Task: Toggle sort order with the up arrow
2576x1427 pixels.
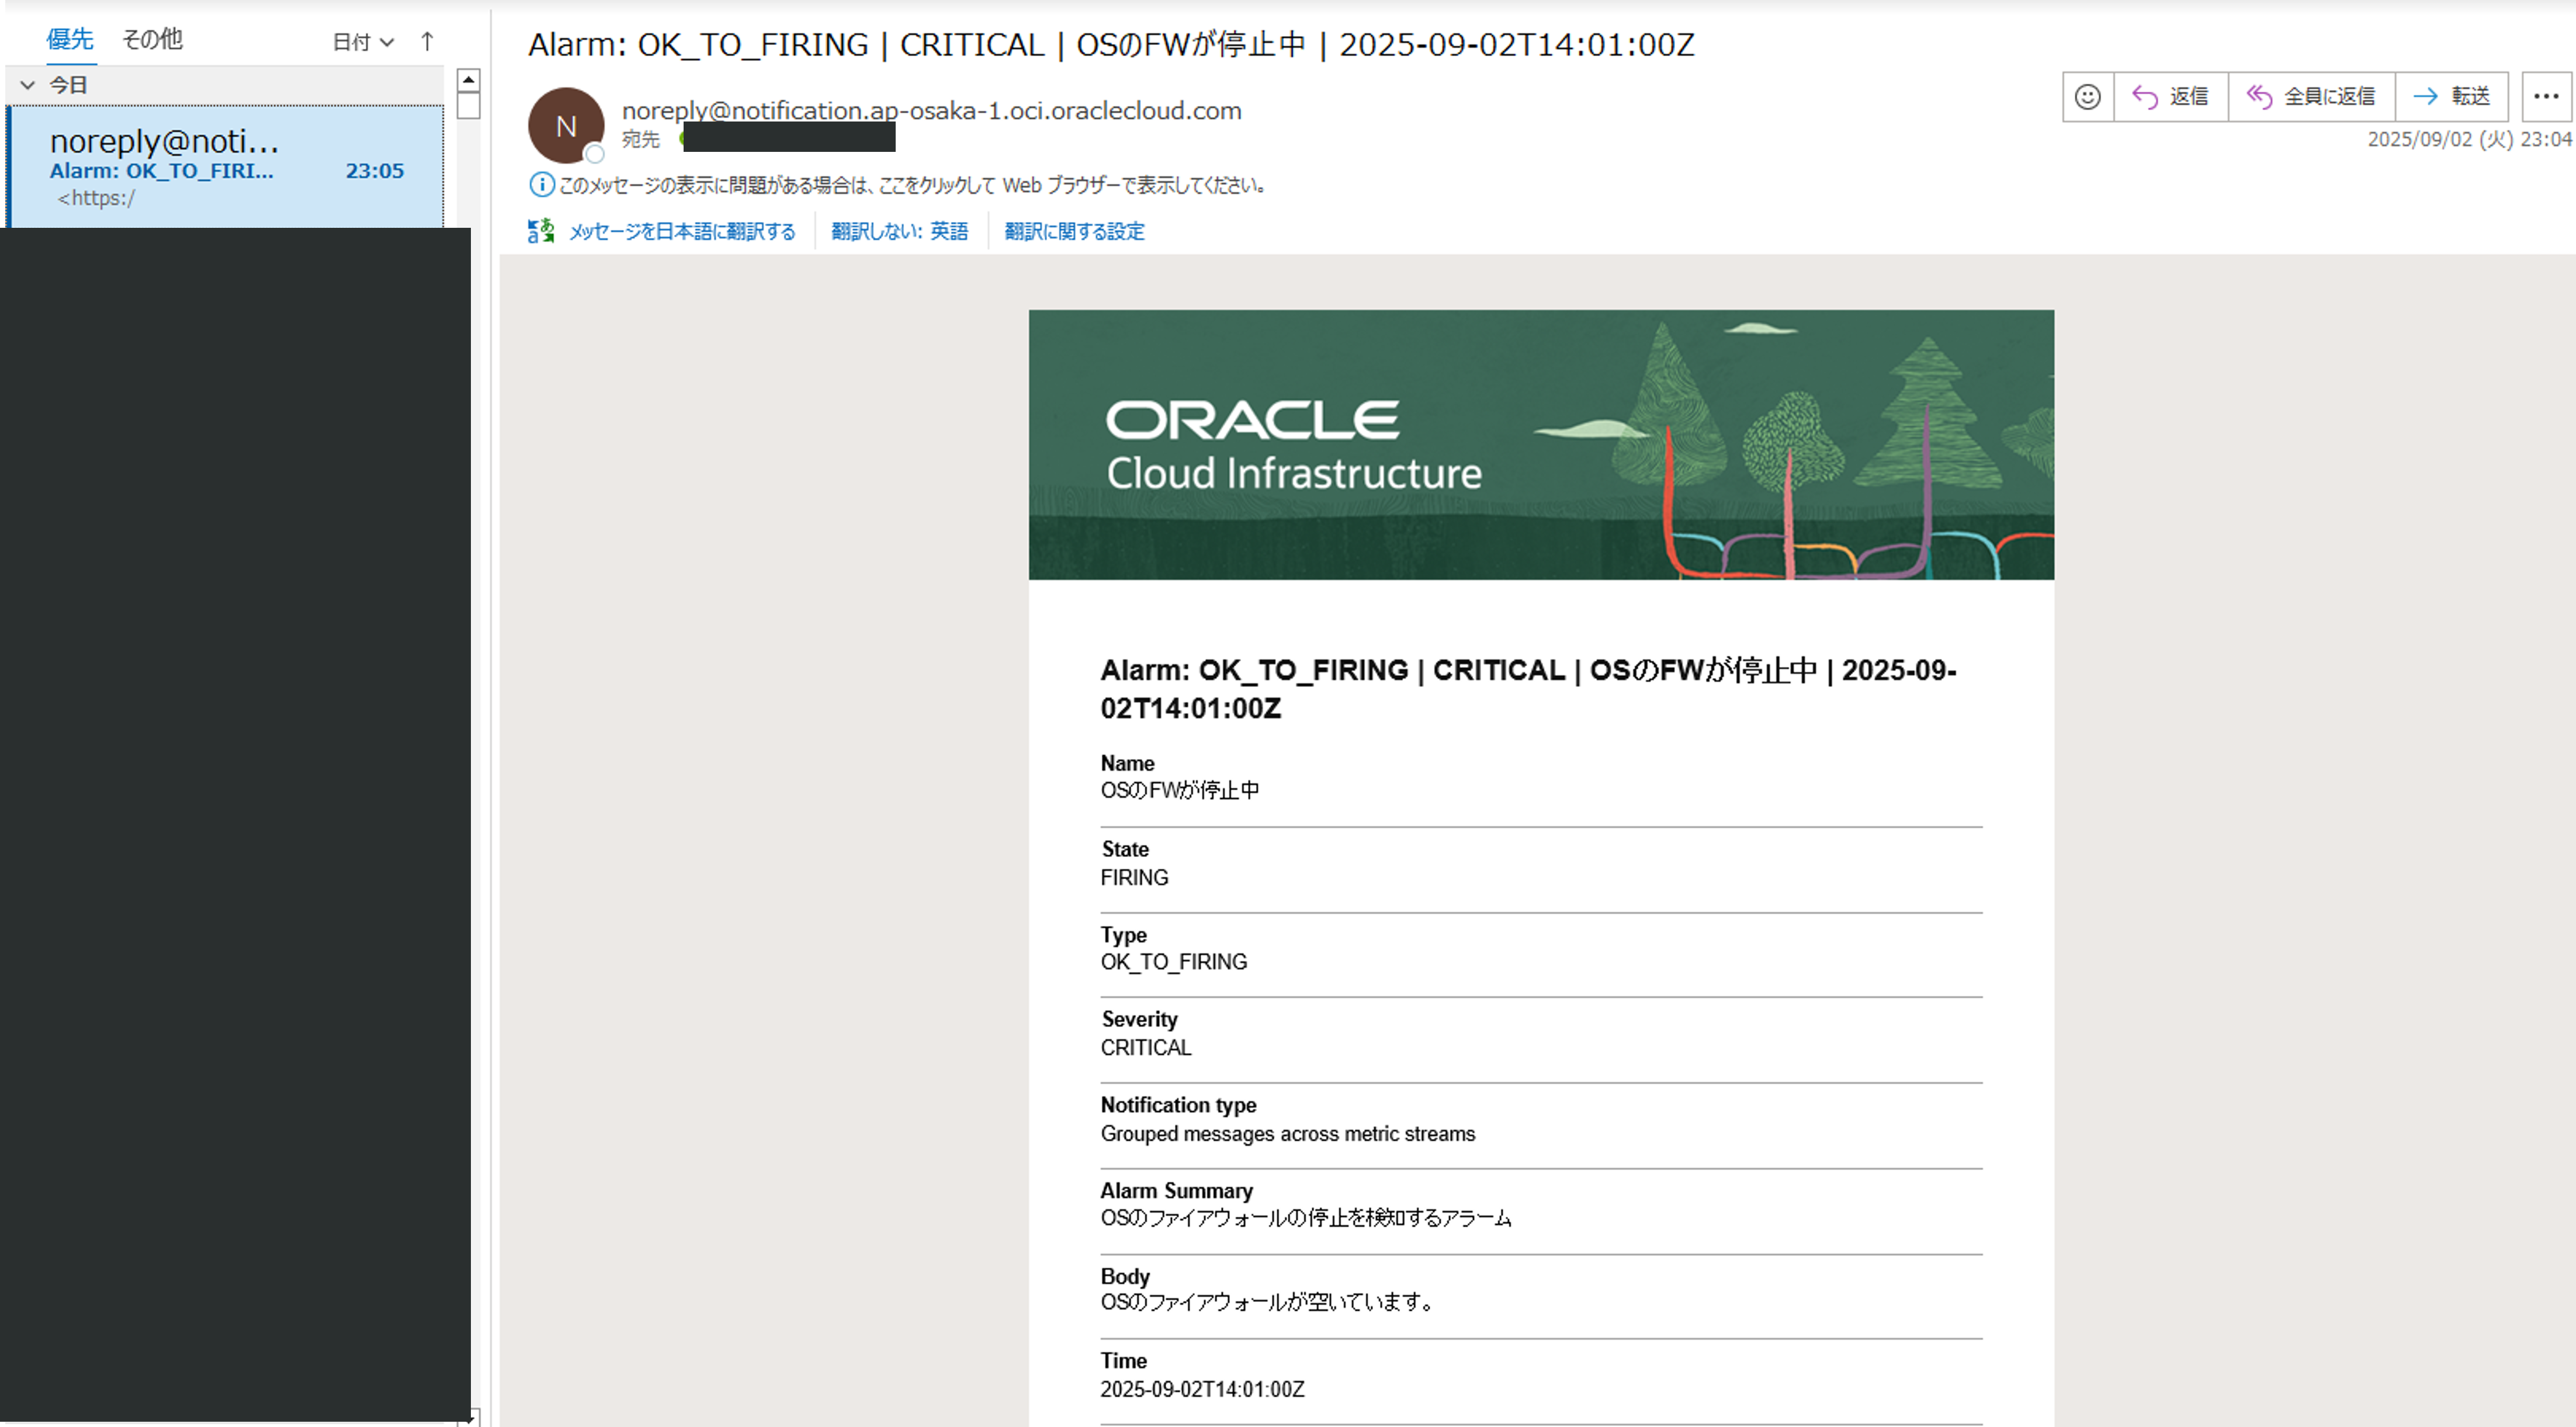Action: coord(427,41)
